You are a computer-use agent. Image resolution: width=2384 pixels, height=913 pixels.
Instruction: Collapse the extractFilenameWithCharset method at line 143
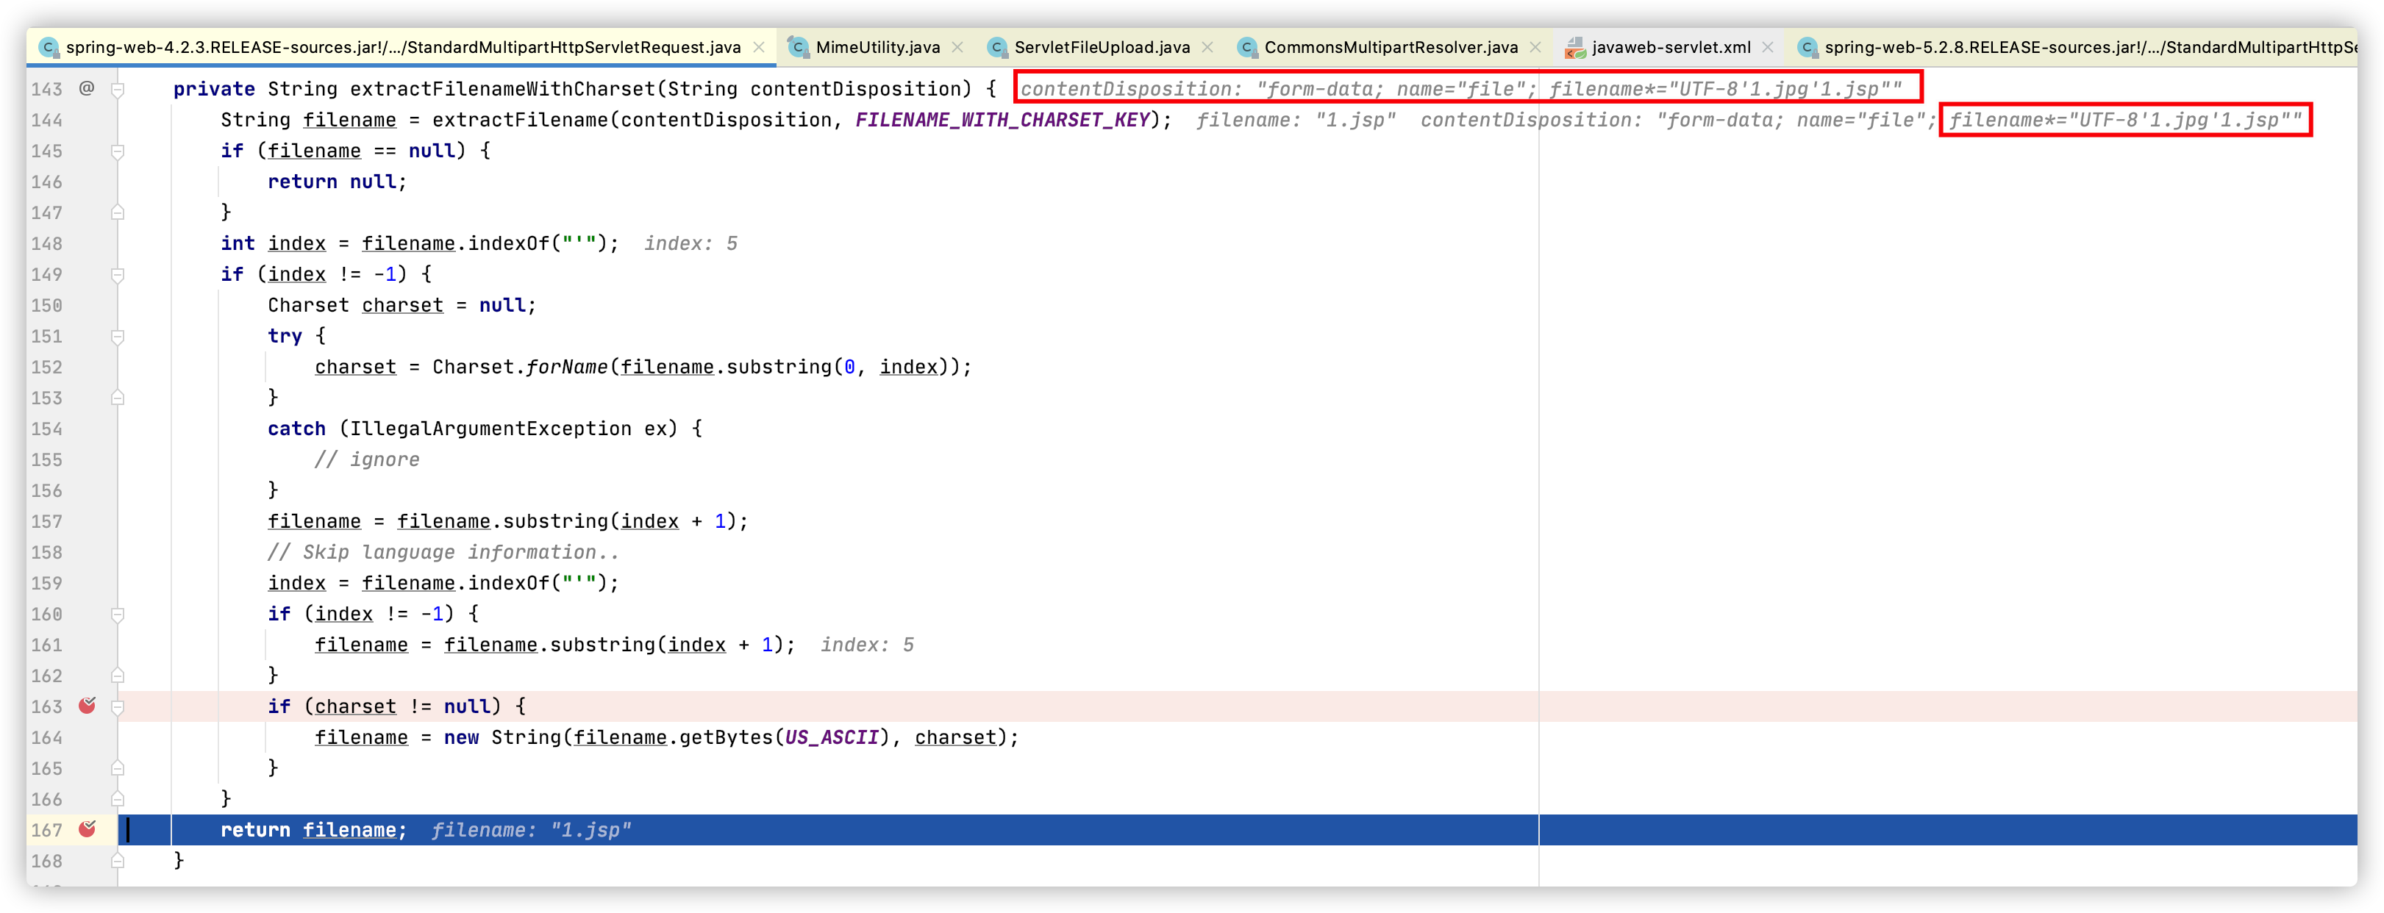(x=118, y=90)
